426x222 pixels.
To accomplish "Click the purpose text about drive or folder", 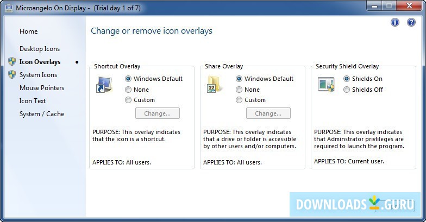I will click(250, 139).
